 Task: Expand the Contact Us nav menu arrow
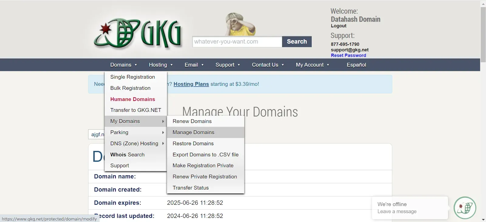[x=283, y=65]
